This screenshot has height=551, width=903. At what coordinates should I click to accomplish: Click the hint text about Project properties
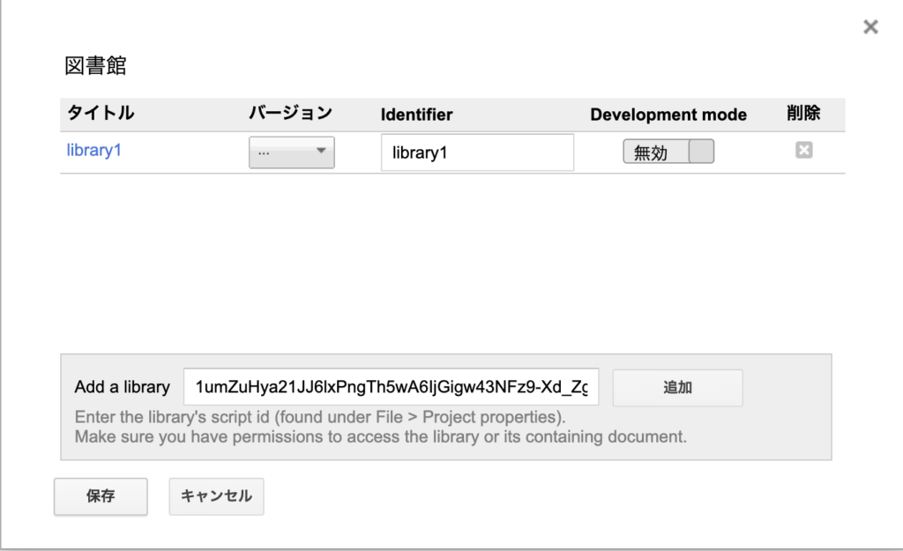(x=320, y=417)
